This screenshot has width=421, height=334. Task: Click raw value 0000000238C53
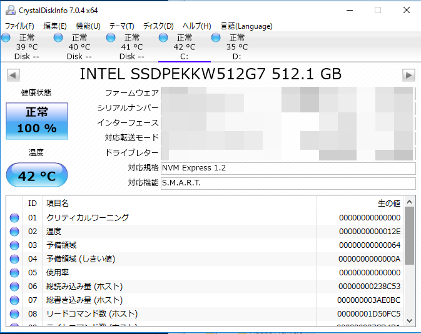coord(370,287)
